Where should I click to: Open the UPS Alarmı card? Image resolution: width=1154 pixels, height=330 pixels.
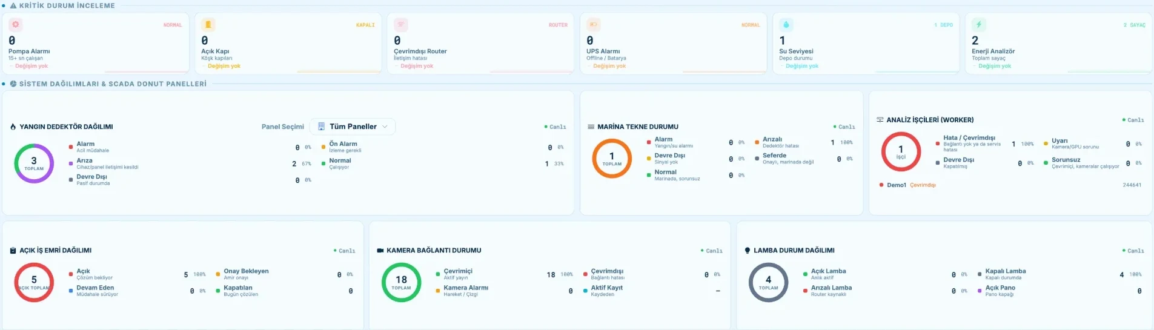coord(674,44)
